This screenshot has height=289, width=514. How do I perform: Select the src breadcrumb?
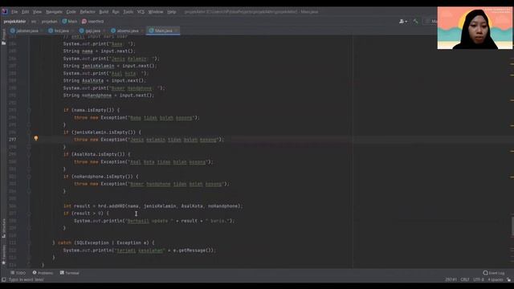pyautogui.click(x=34, y=22)
